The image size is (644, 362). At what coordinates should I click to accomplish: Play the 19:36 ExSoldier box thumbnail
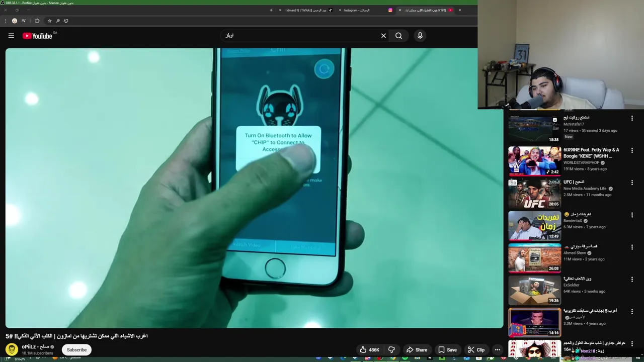coord(534,290)
